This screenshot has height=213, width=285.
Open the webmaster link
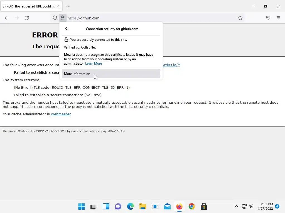pos(61,114)
